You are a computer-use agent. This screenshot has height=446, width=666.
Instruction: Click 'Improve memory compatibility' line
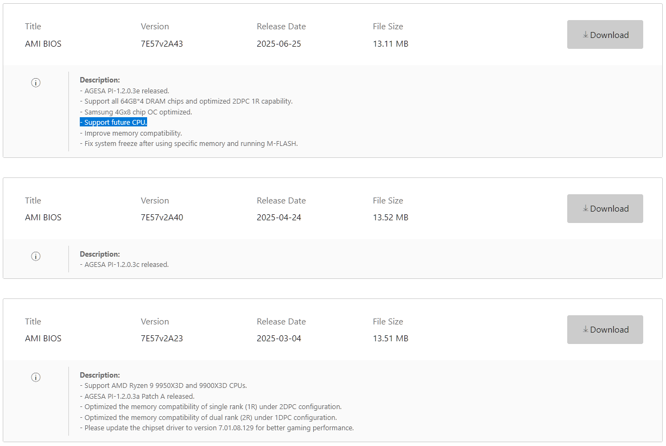click(131, 133)
